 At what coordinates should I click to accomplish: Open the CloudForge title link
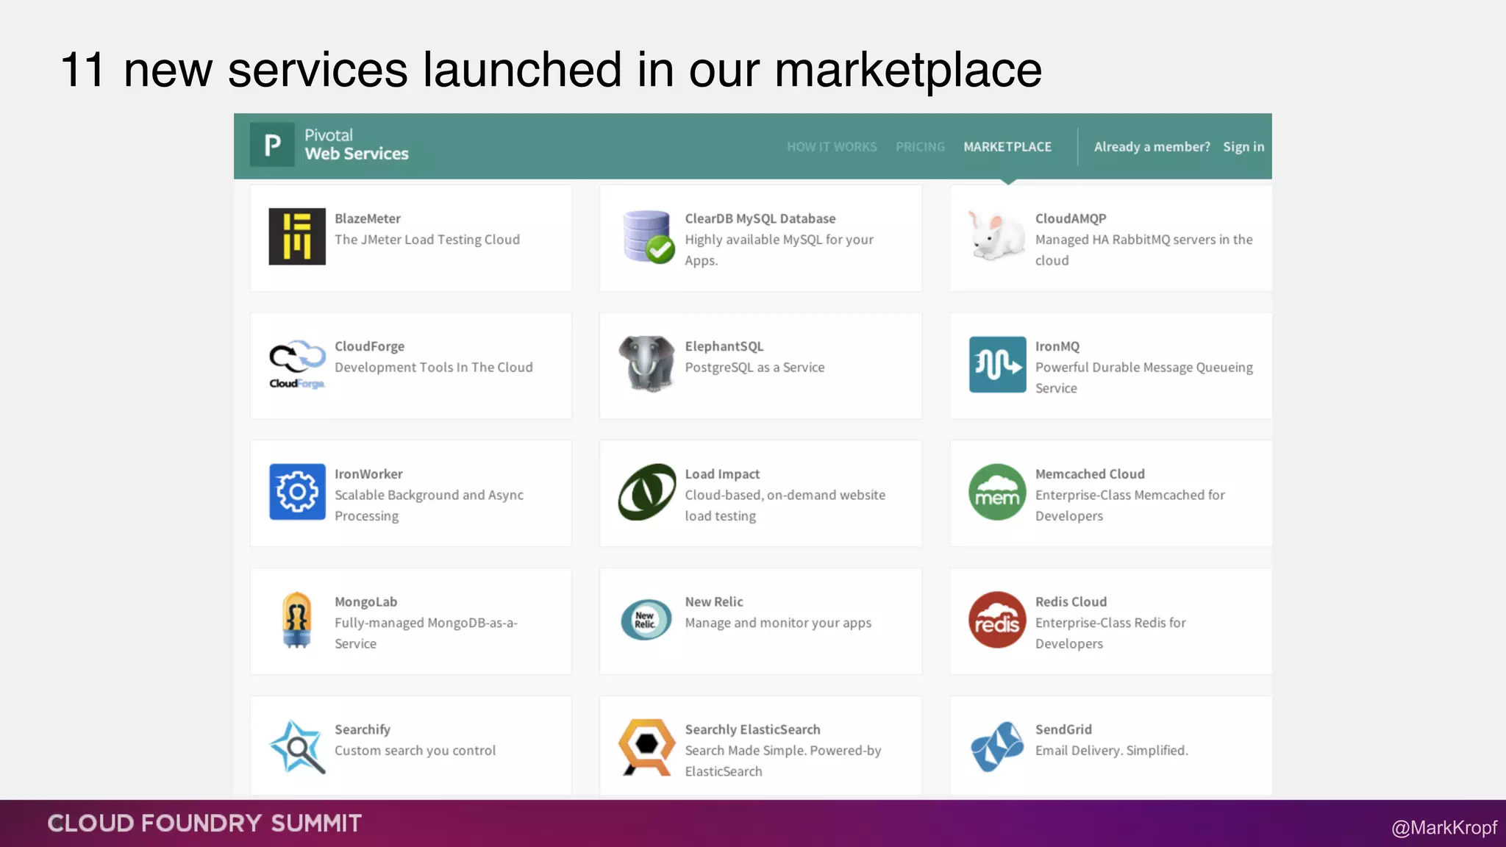point(370,346)
